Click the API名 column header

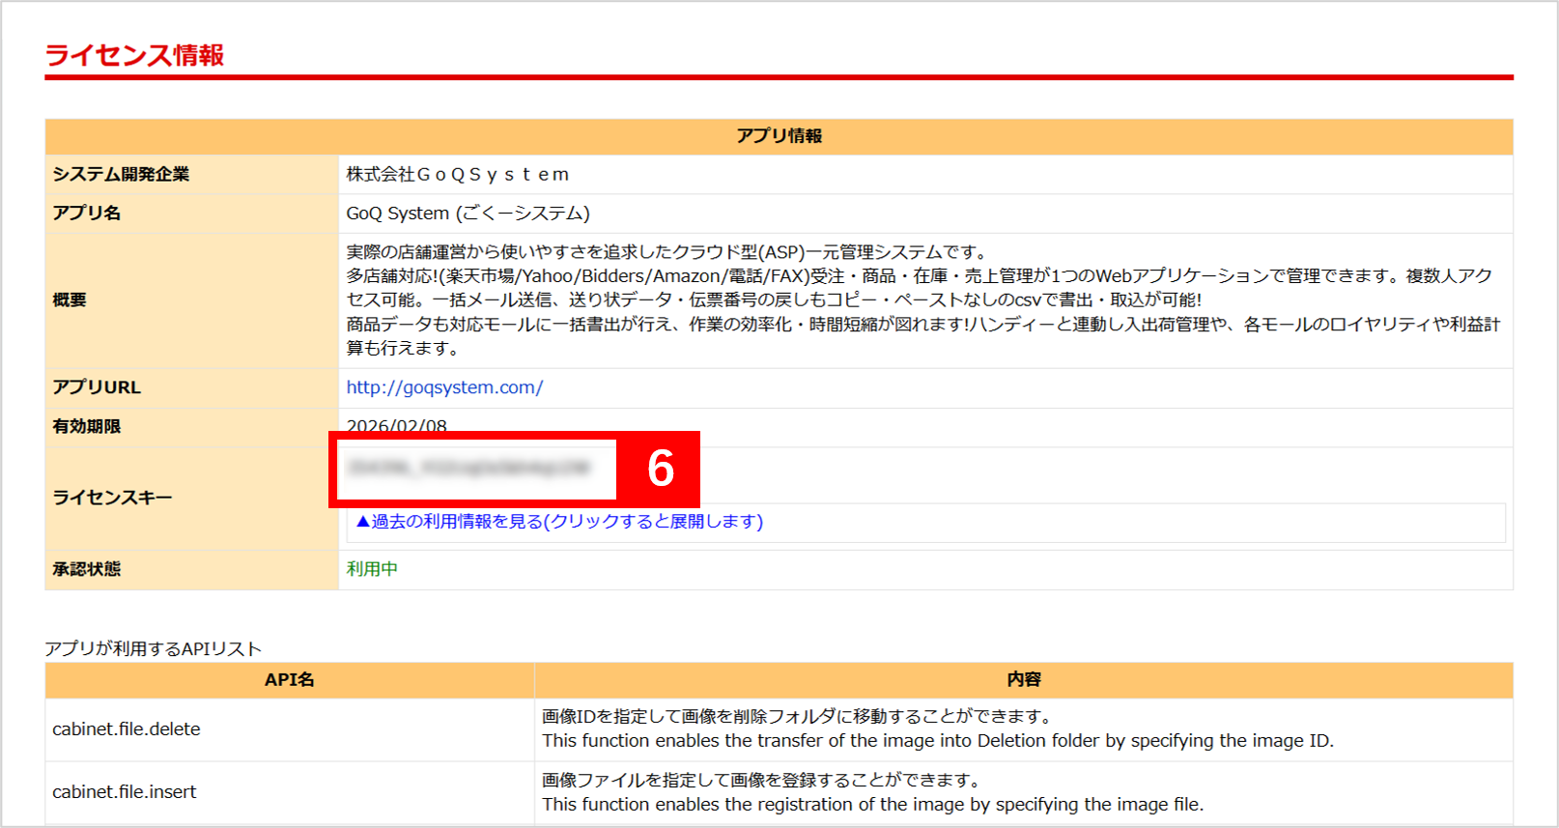[x=289, y=680]
